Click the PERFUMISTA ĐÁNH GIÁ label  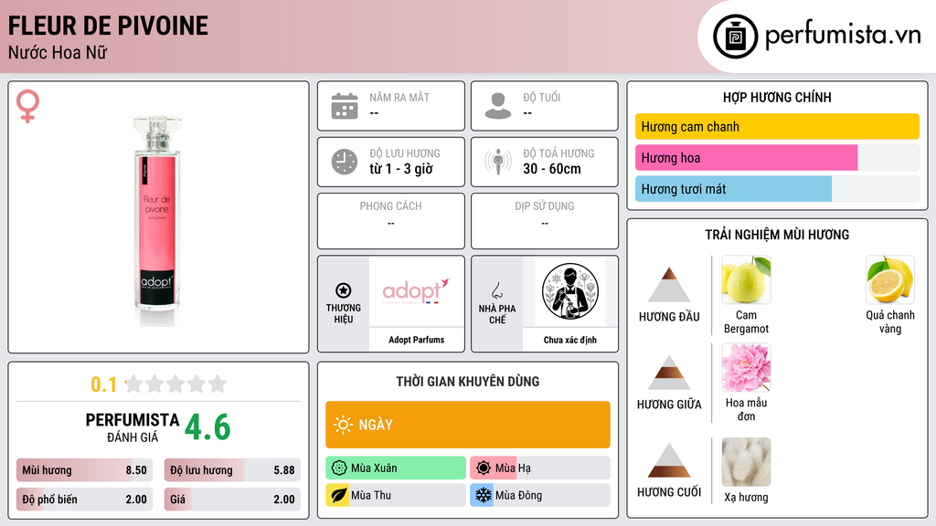pyautogui.click(x=132, y=427)
